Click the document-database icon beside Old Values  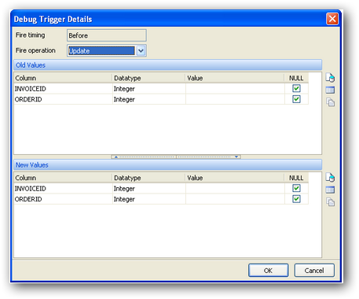point(330,78)
